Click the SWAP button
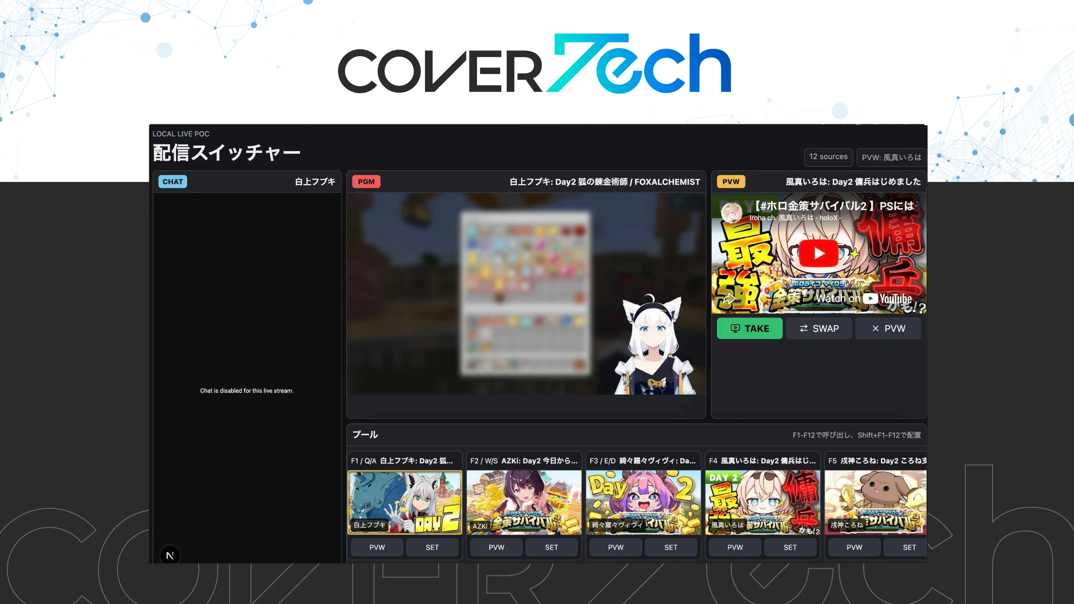1074x604 pixels. 819,328
